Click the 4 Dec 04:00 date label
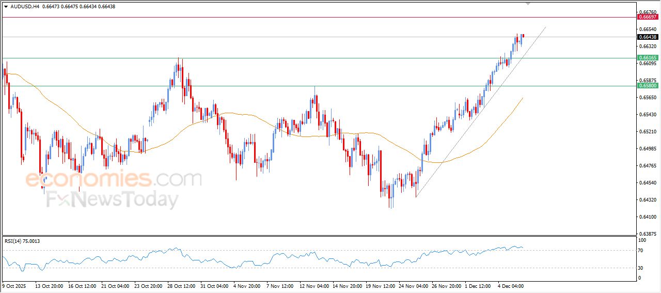Viewport: 661px width, 293px height. 512,285
